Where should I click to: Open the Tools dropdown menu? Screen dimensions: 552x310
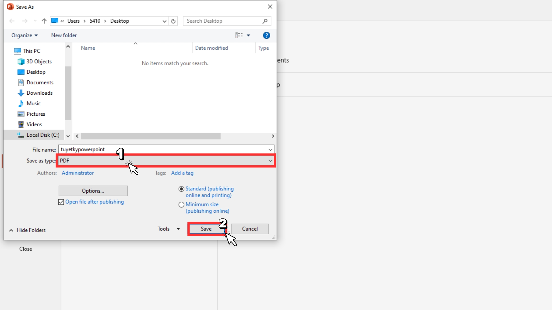pos(168,229)
